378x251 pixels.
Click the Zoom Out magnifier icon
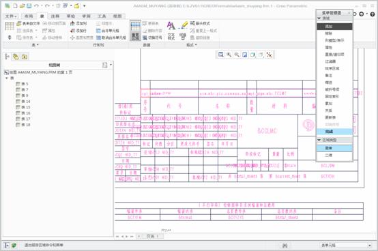coord(237,55)
